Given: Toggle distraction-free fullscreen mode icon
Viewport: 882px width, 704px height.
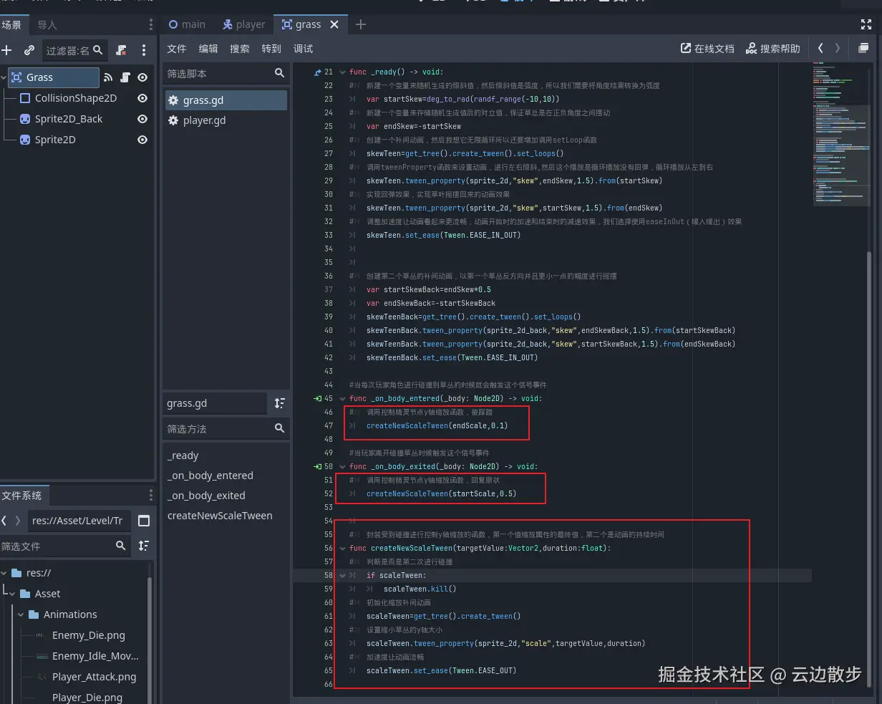Looking at the screenshot, I should click(x=866, y=24).
